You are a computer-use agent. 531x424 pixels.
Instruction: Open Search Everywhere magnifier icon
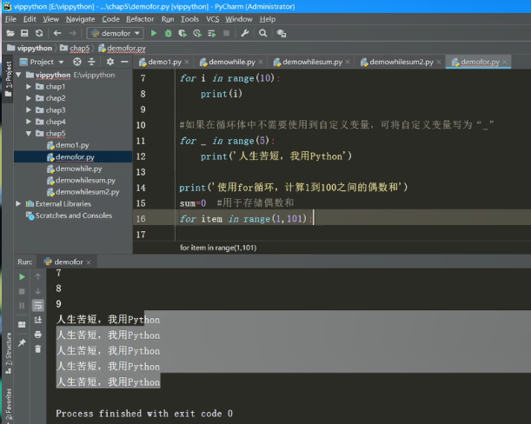coord(262,33)
